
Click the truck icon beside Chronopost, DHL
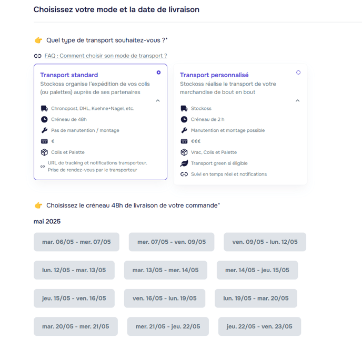point(44,109)
